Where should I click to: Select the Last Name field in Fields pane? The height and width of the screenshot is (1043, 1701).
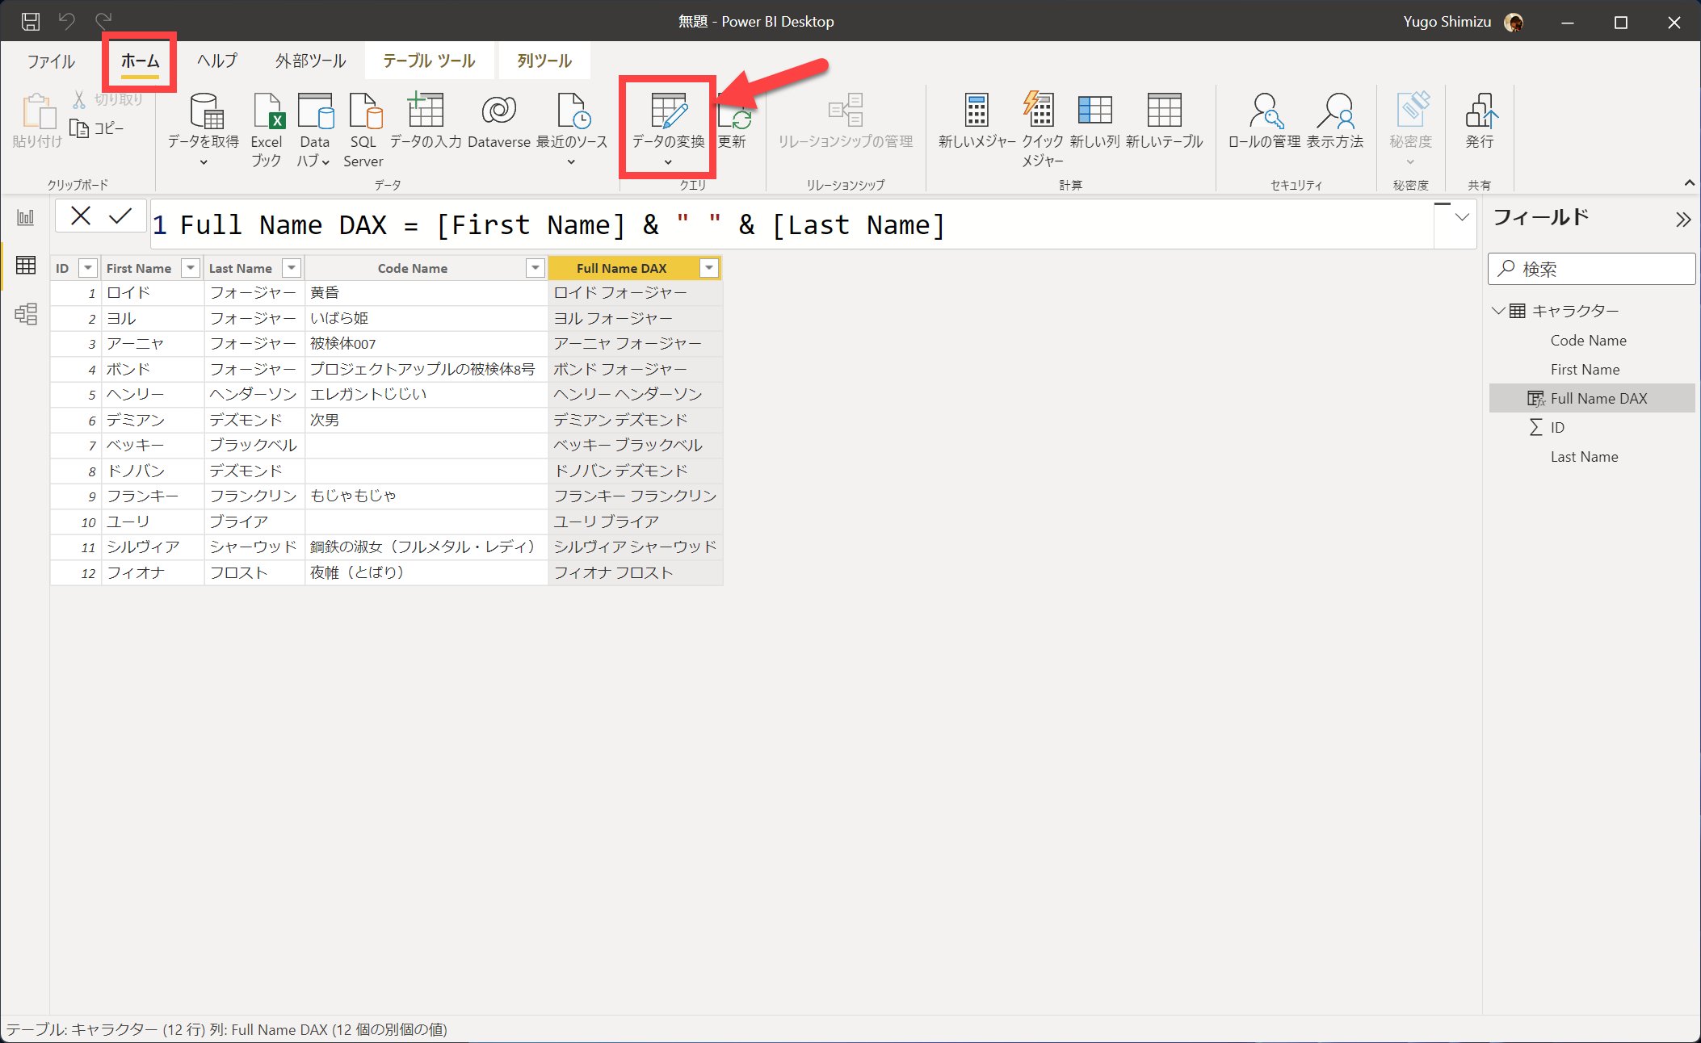coord(1584,457)
